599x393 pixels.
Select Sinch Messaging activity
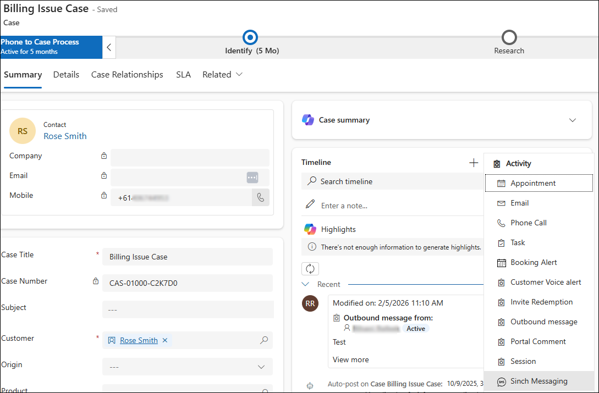[x=538, y=381]
